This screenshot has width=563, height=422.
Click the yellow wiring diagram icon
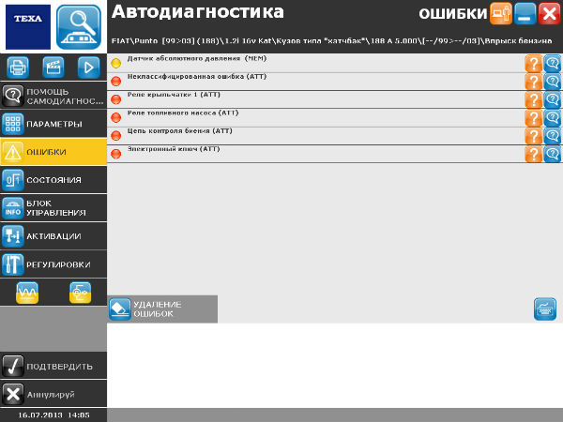(x=80, y=293)
